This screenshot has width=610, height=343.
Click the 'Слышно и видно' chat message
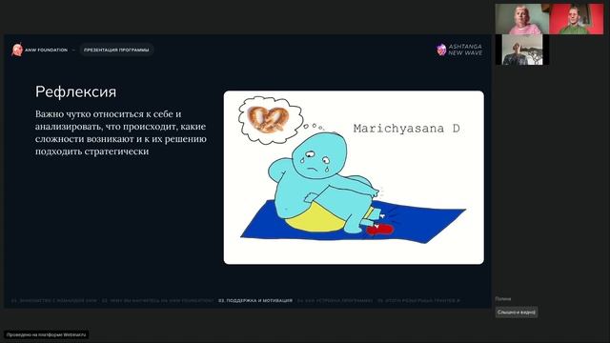coord(517,312)
